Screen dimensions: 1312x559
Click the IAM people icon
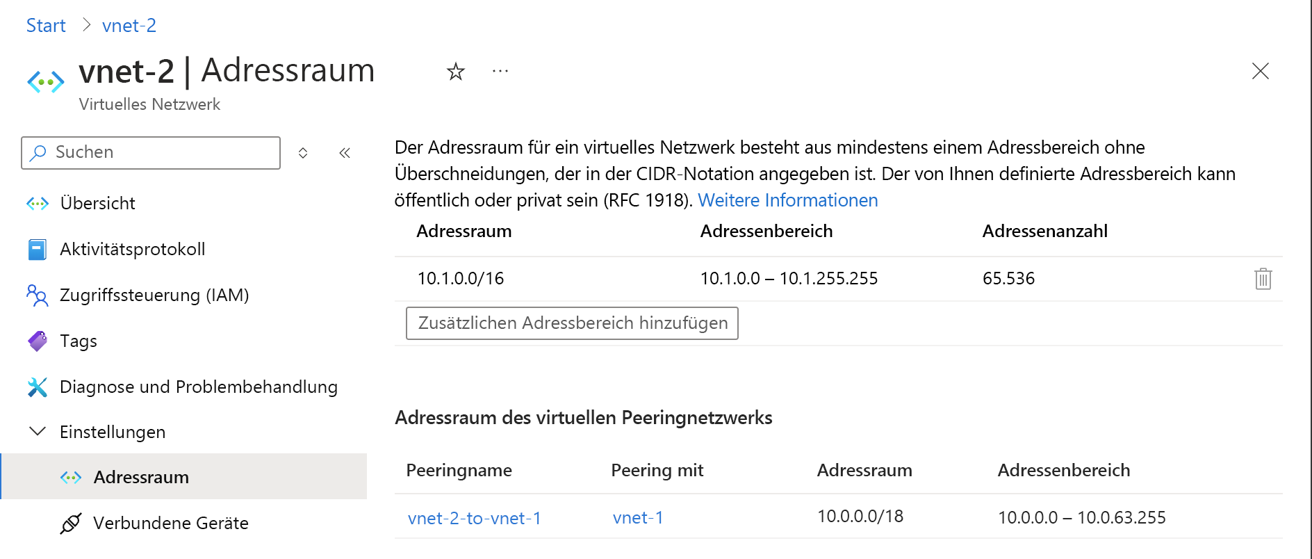[x=38, y=295]
